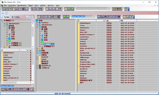The height and width of the screenshot is (95, 159).
Task: Click the color palette icon in main toolbar
Action: [x=117, y=9]
